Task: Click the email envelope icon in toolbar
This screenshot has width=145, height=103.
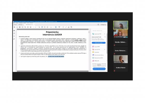Action: (23, 27)
